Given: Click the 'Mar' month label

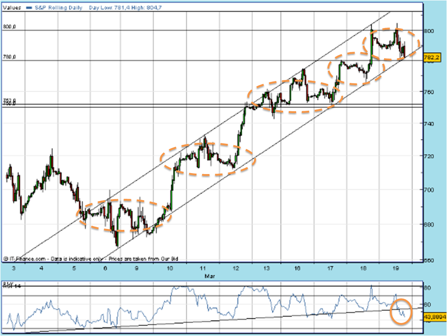Looking at the screenshot, I should (210, 276).
